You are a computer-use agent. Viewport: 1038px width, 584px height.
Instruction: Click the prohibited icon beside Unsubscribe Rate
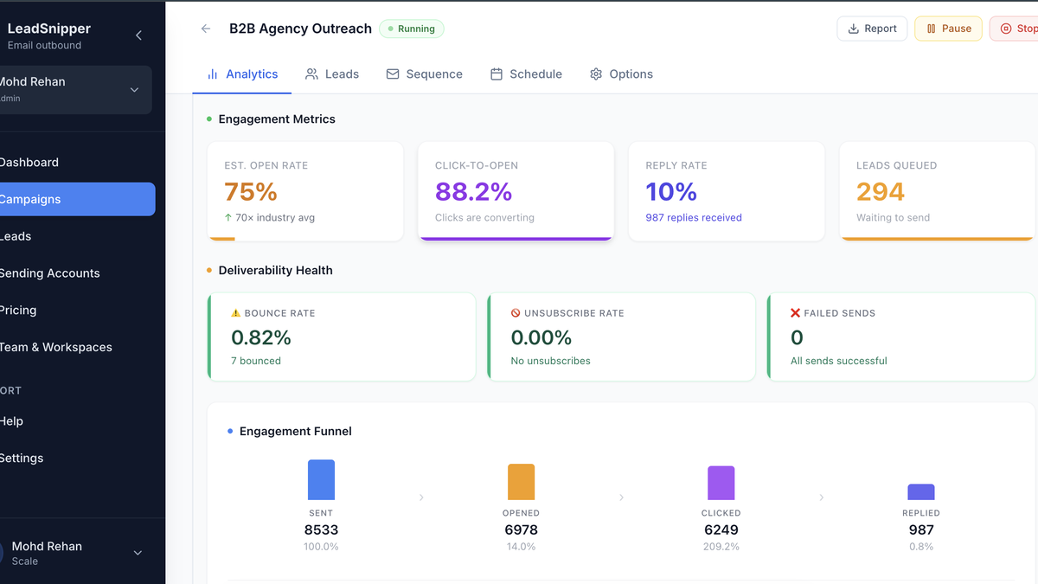click(516, 313)
